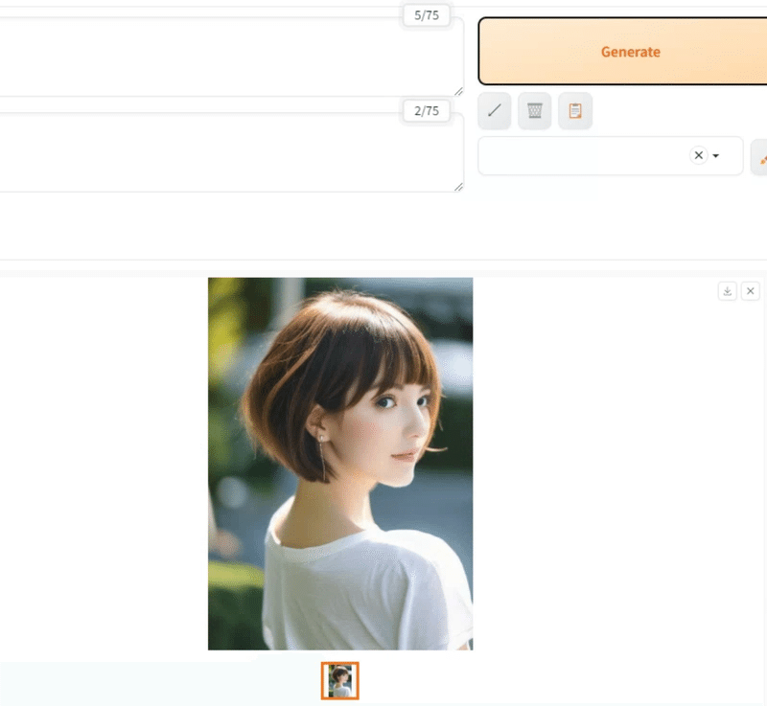
Task: Click the orange brush icon beside the styles field
Action: tap(760, 157)
